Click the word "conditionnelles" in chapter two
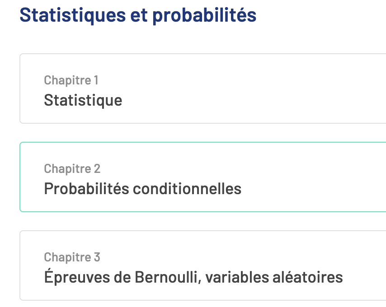The width and height of the screenshot is (386, 307). [x=187, y=188]
